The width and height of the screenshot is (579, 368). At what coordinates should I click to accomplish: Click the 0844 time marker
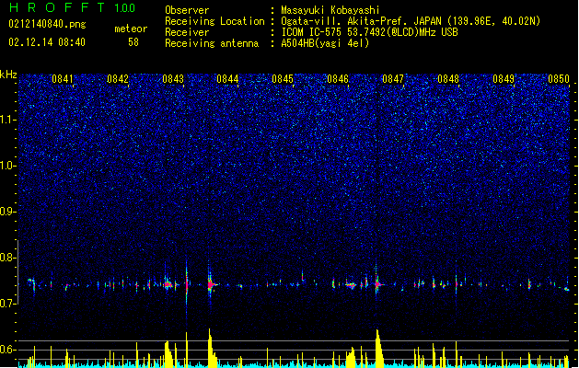228,79
